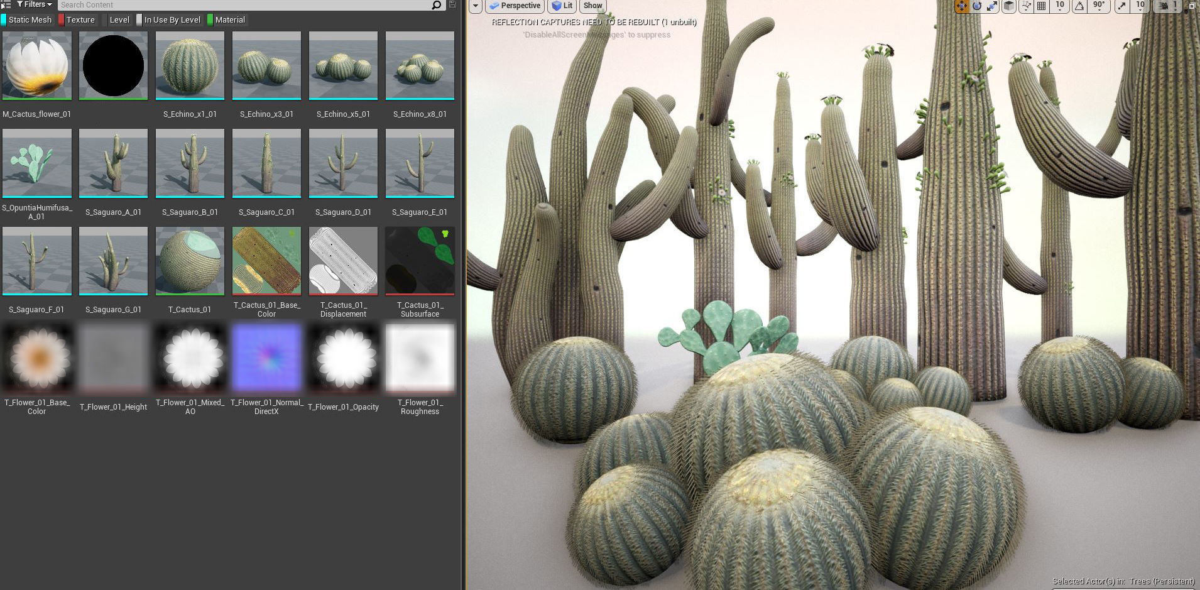This screenshot has height=590, width=1200.
Task: Select the Scale transform tool
Action: coord(992,6)
